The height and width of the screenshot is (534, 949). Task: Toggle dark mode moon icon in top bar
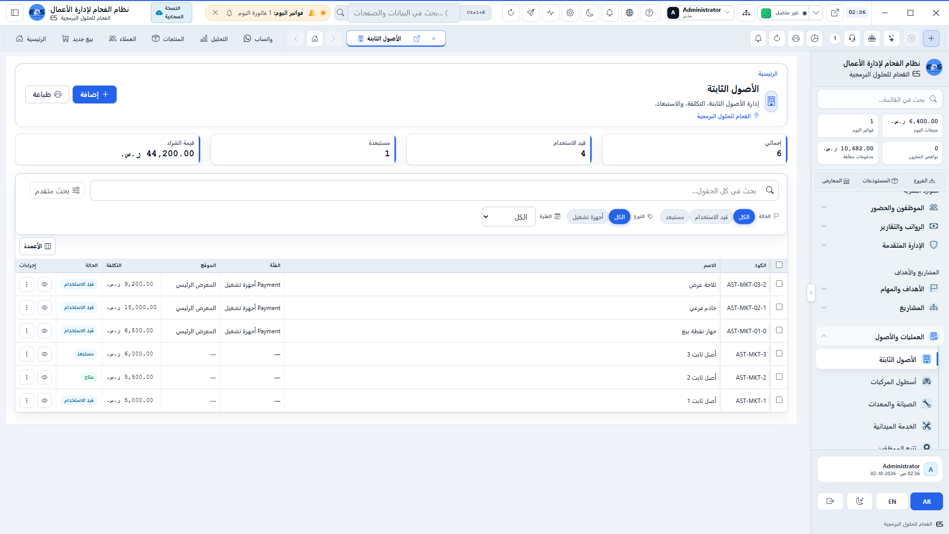coord(590,13)
